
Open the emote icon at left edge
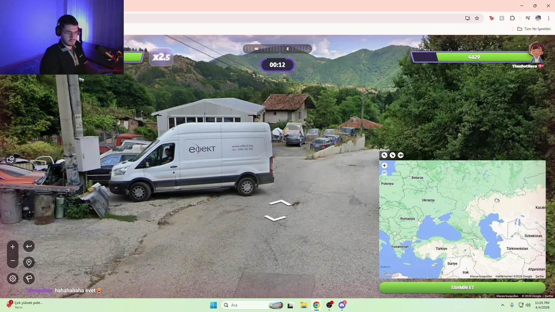tap(11, 159)
